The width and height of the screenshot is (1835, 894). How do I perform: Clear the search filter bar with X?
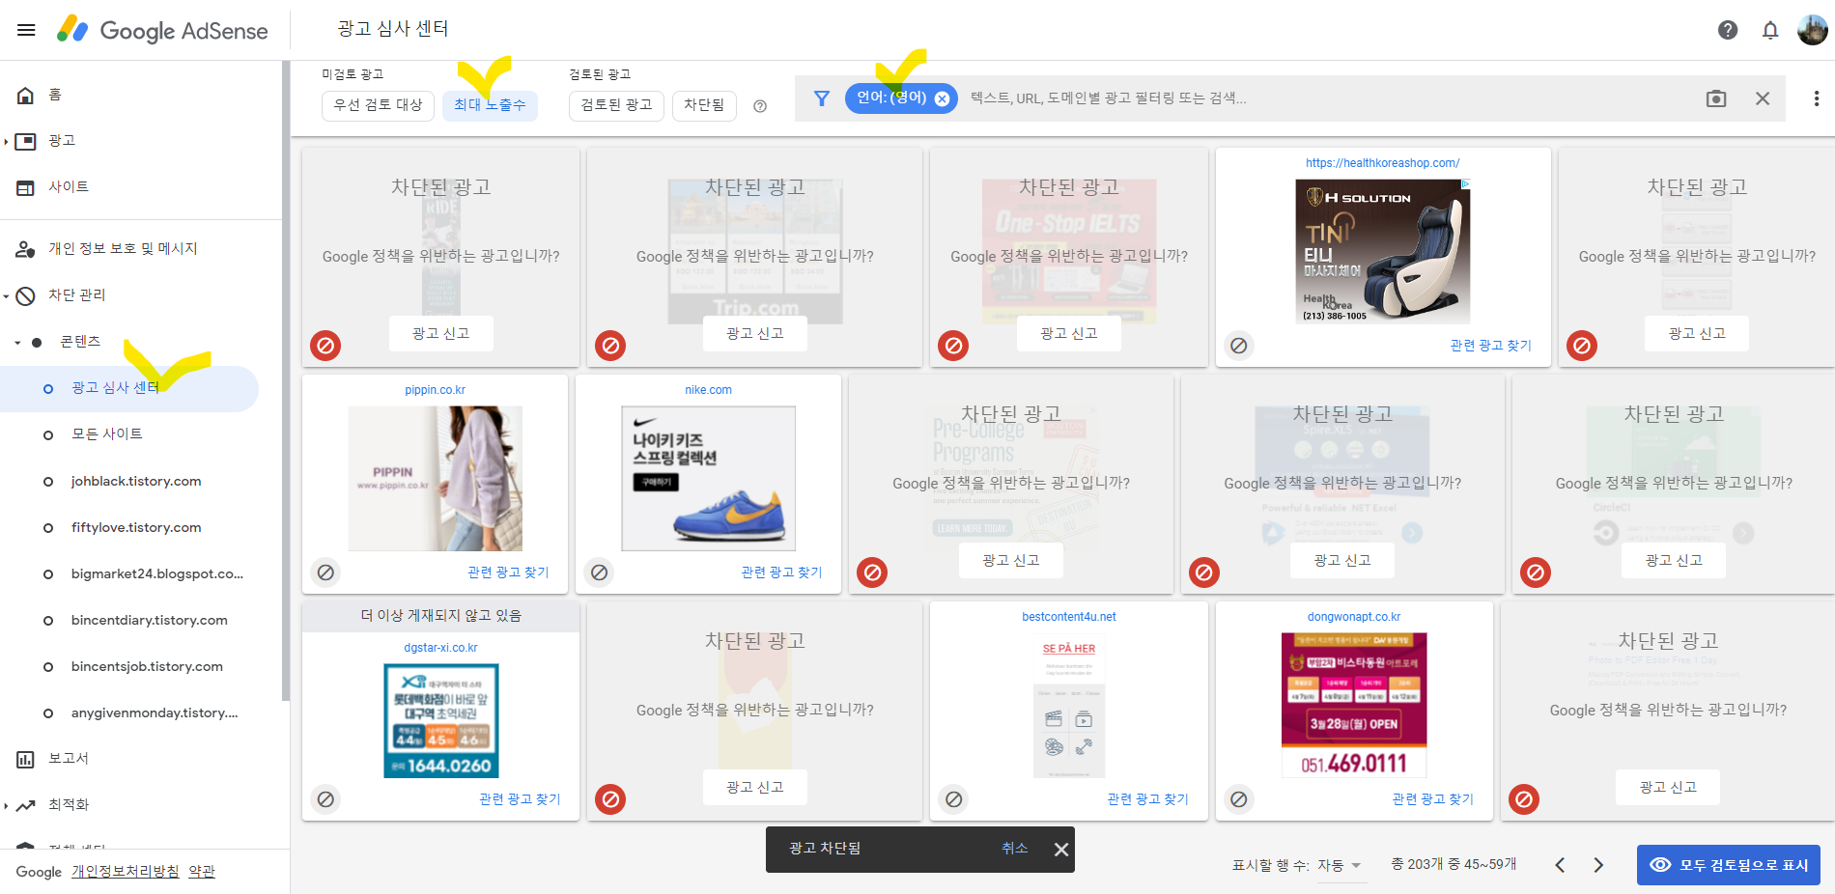[1763, 98]
